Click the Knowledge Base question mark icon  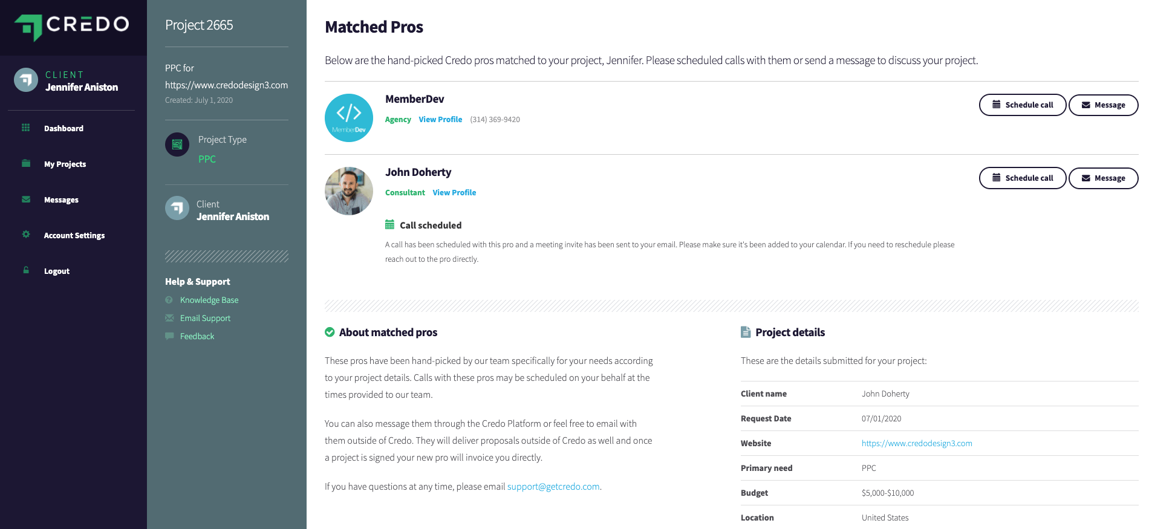pos(169,300)
